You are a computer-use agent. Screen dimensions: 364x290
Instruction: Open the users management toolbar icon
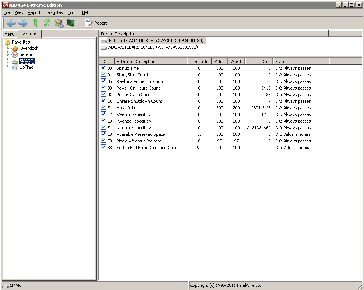click(x=59, y=23)
